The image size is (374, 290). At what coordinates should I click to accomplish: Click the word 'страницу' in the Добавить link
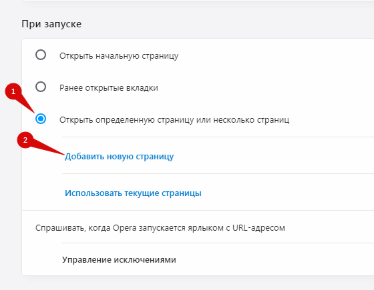(x=154, y=157)
